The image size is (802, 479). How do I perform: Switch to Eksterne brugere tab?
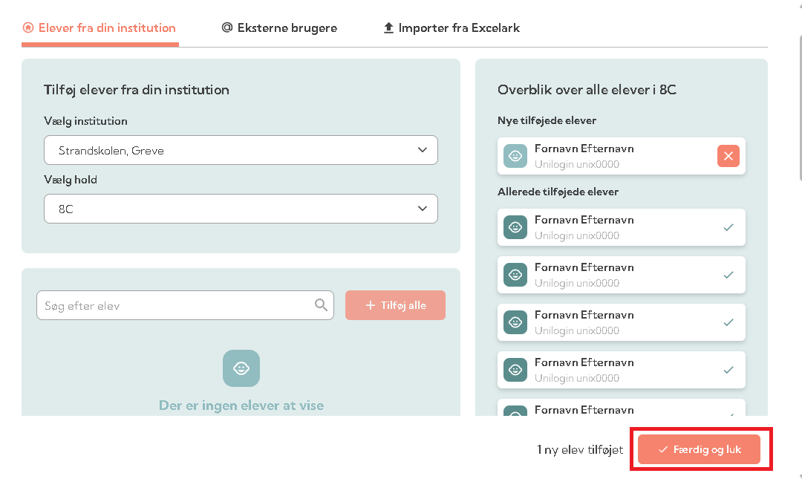(279, 28)
